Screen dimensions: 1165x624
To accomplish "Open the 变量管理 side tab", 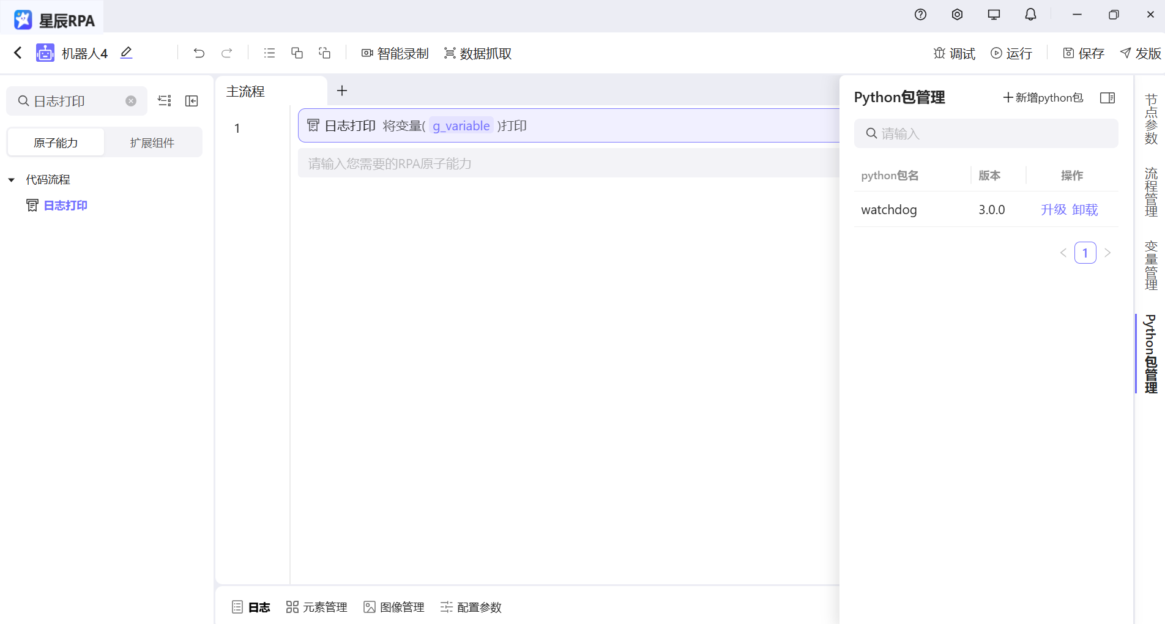I will pyautogui.click(x=1151, y=263).
